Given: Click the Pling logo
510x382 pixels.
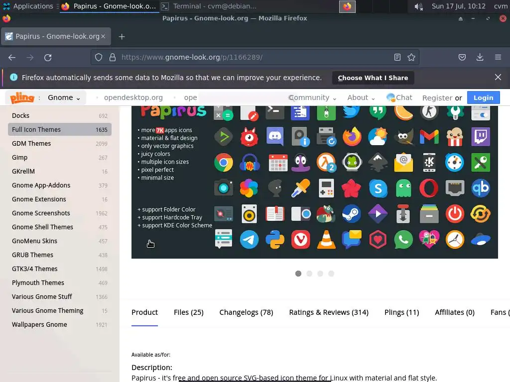Looking at the screenshot, I should [22, 97].
